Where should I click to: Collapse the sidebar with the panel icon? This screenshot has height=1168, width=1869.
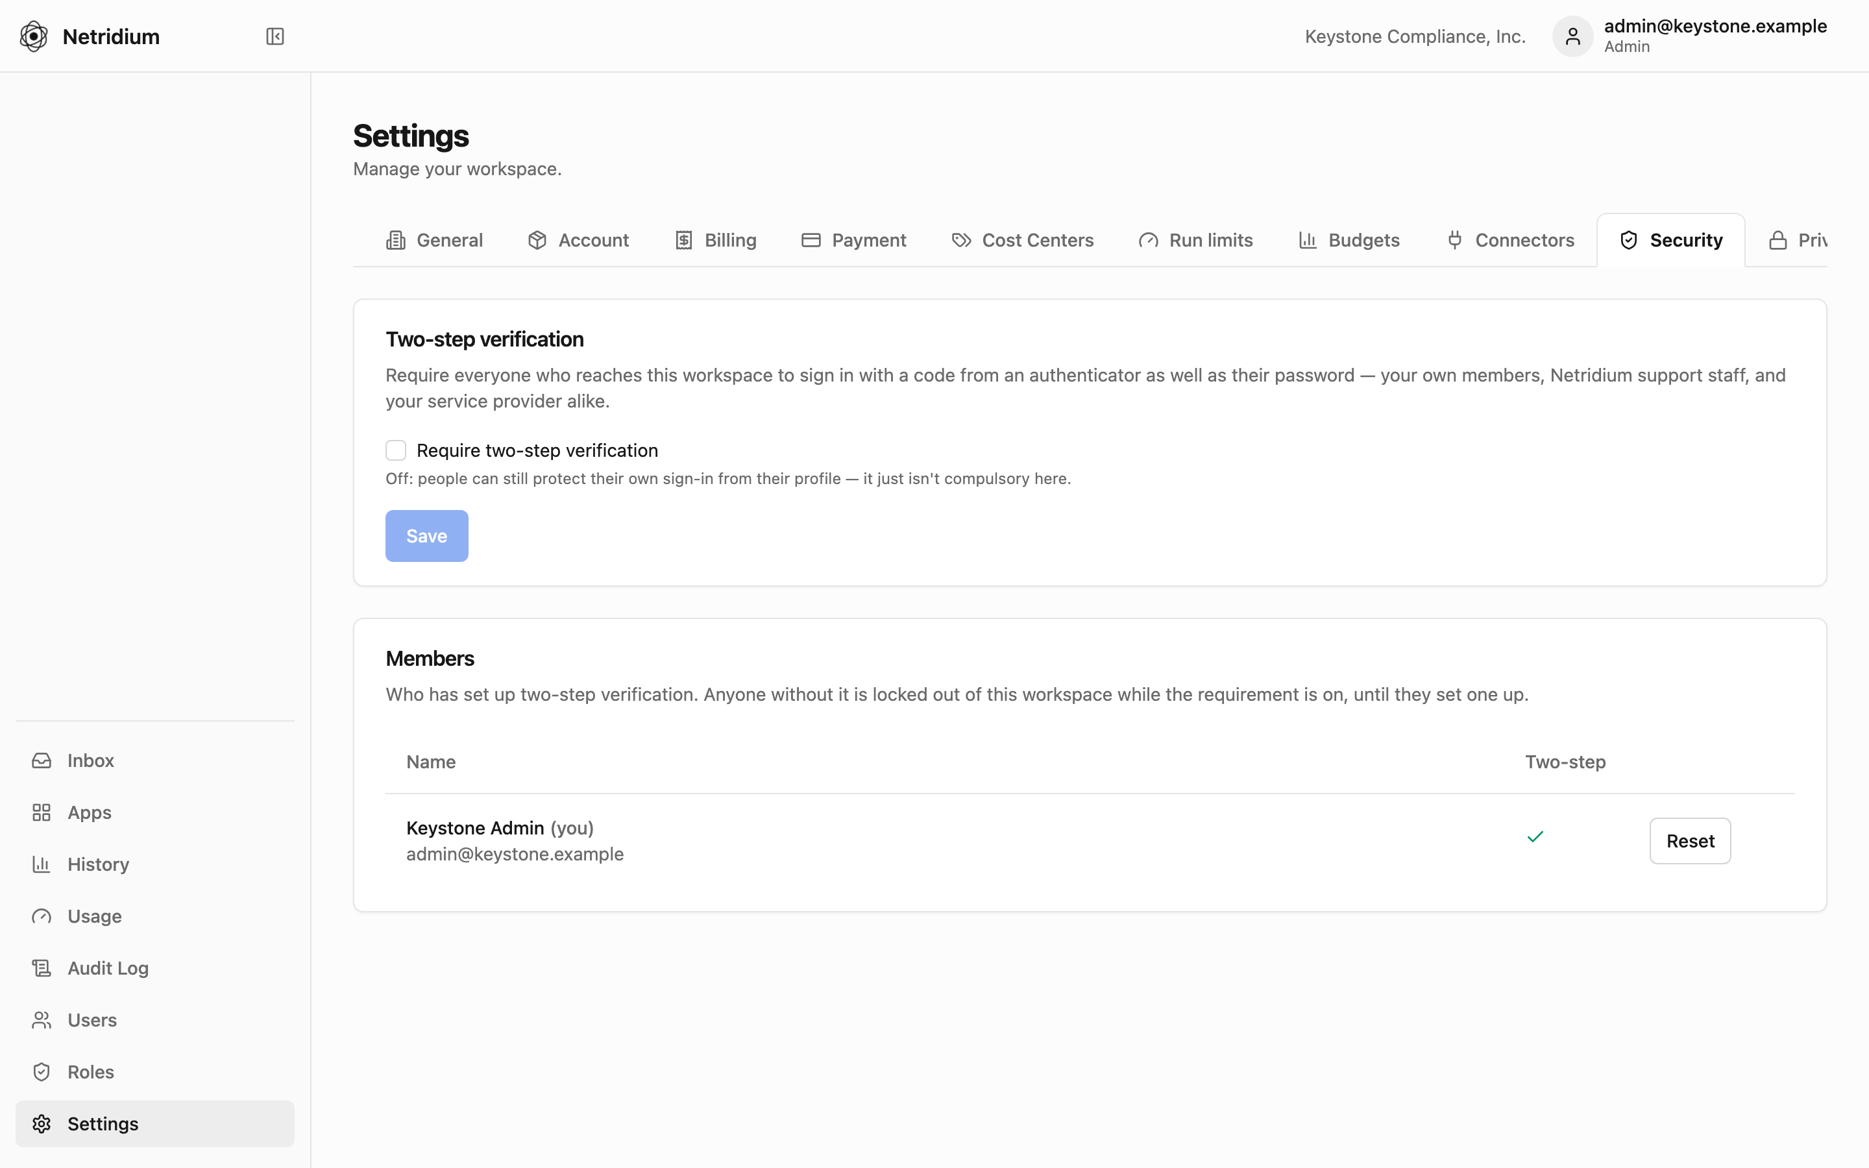coord(275,36)
